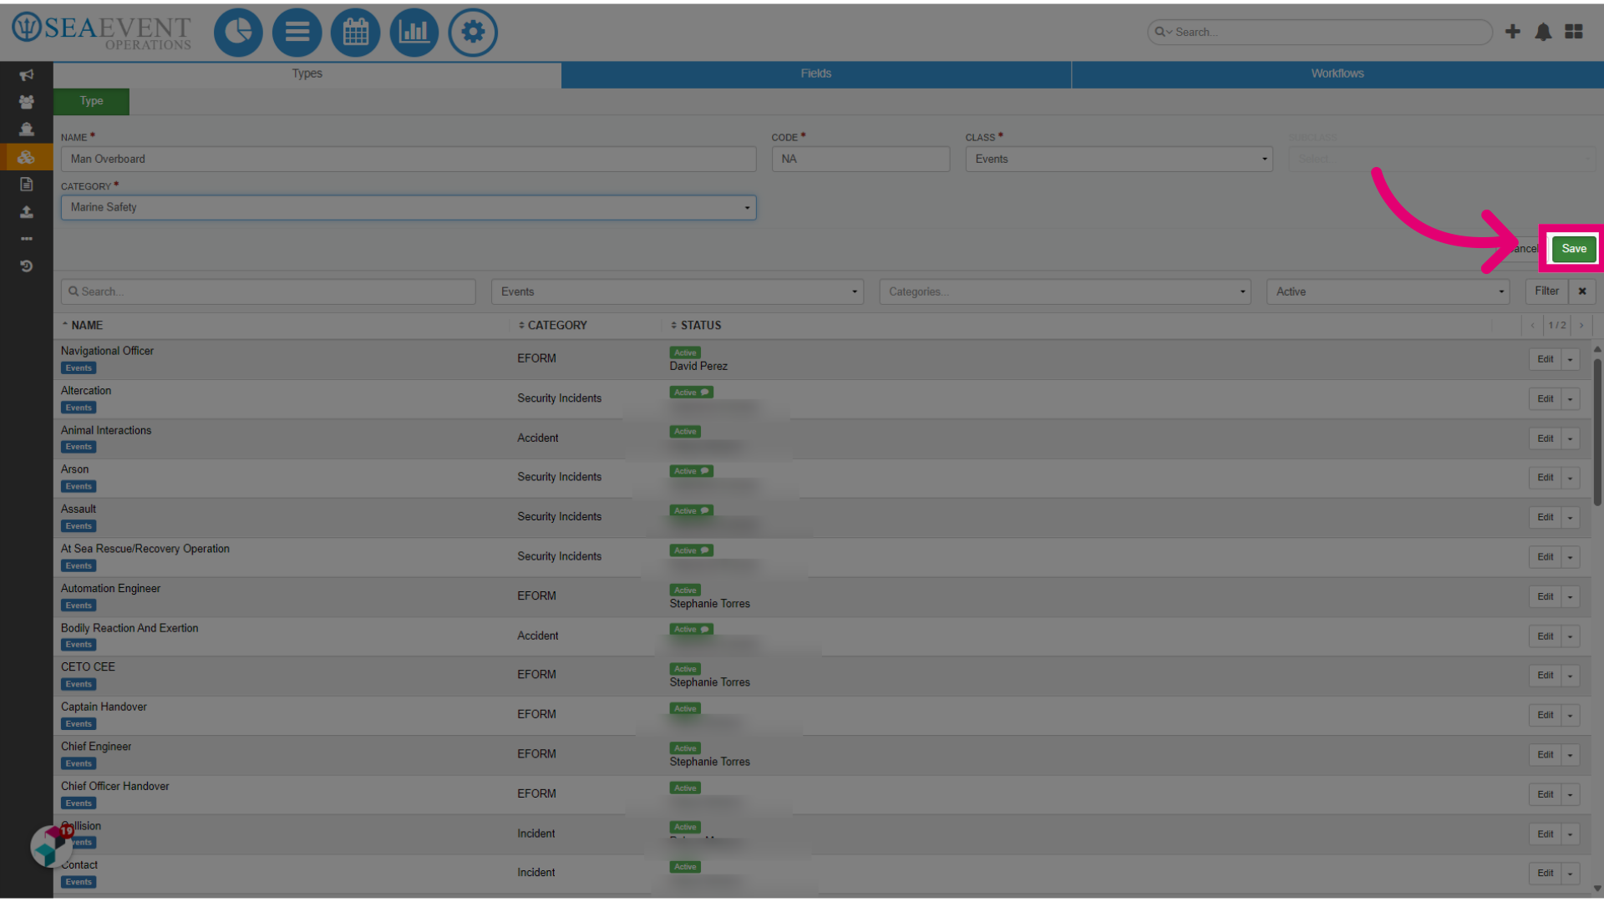Expand the Edit arrow for Altercation row
This screenshot has height=902, width=1604.
coord(1571,399)
